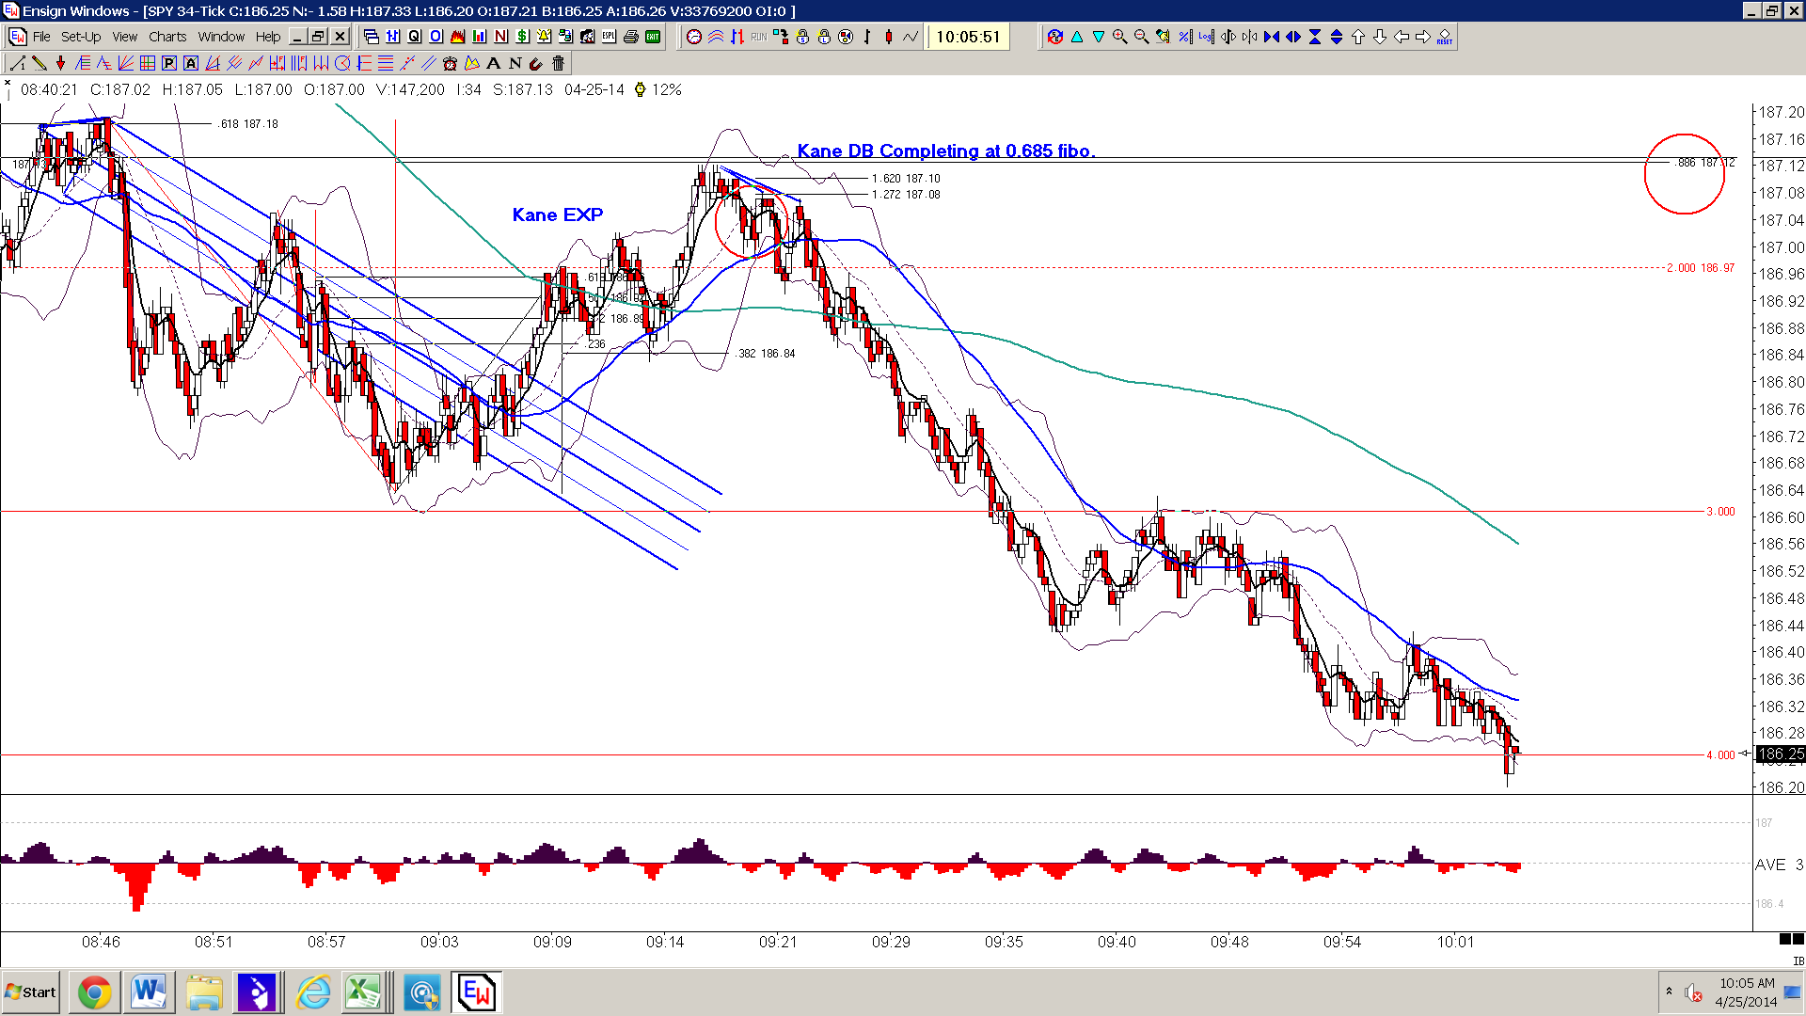Open Excel from the taskbar
The width and height of the screenshot is (1806, 1016).
click(364, 992)
